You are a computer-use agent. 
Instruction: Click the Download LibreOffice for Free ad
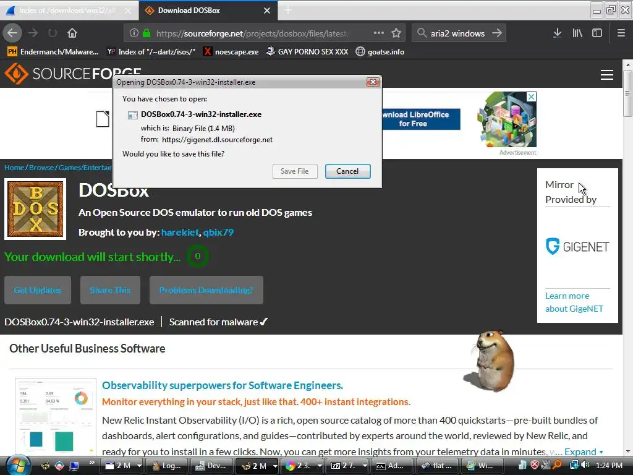420,119
